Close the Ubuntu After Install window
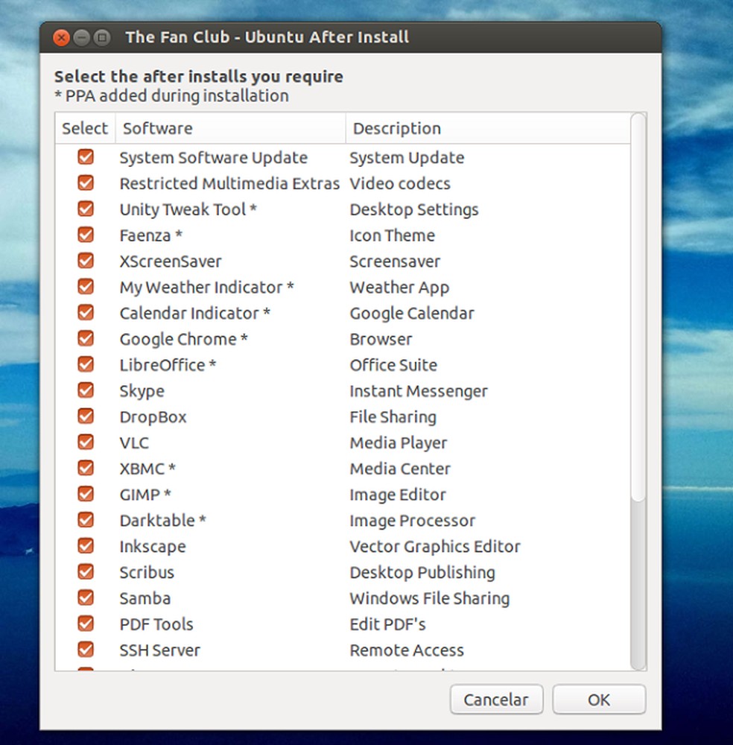 61,37
